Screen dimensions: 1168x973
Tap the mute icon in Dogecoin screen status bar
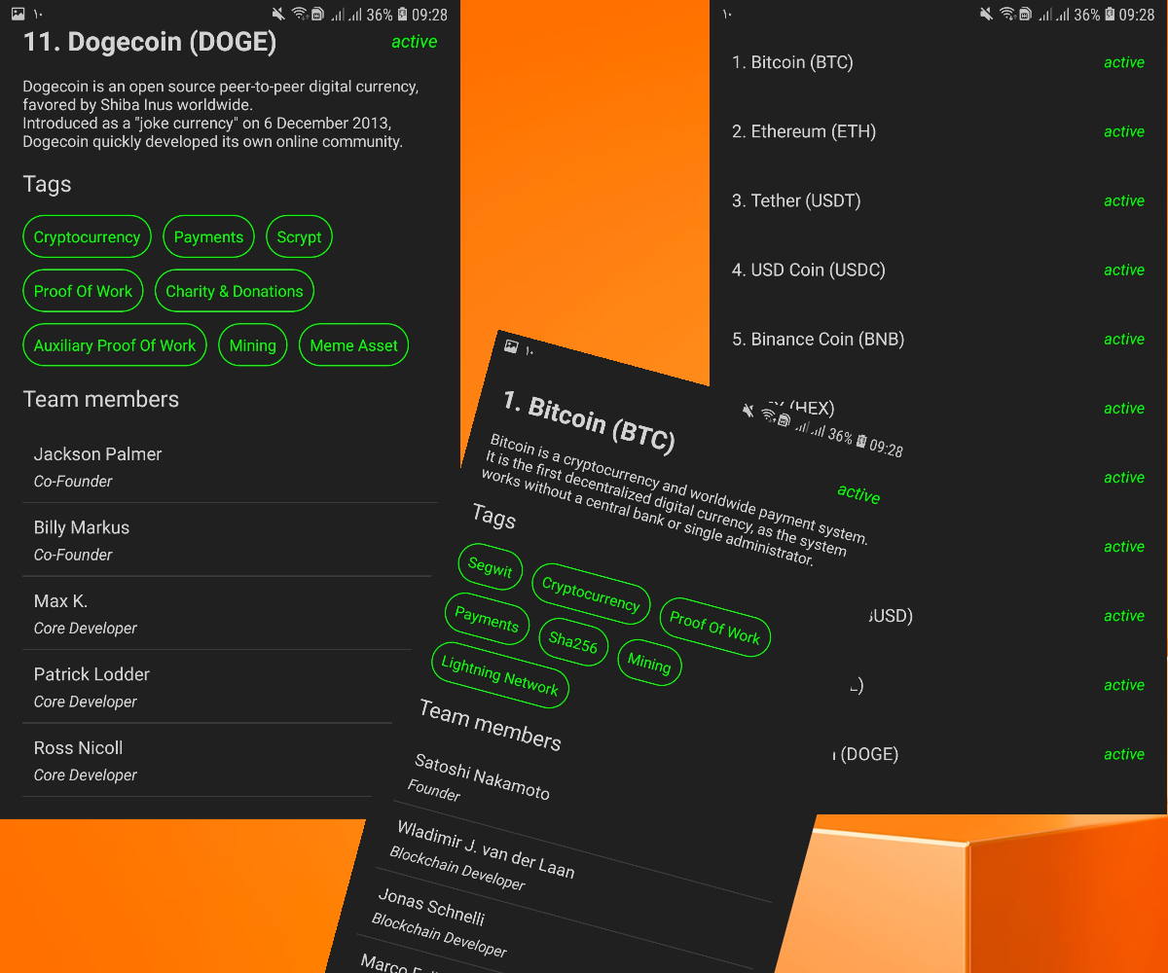tap(278, 15)
